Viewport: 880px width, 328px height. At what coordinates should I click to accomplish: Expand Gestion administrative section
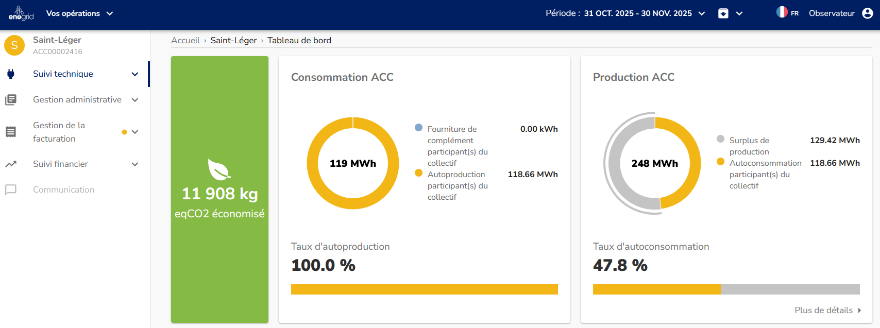[135, 100]
